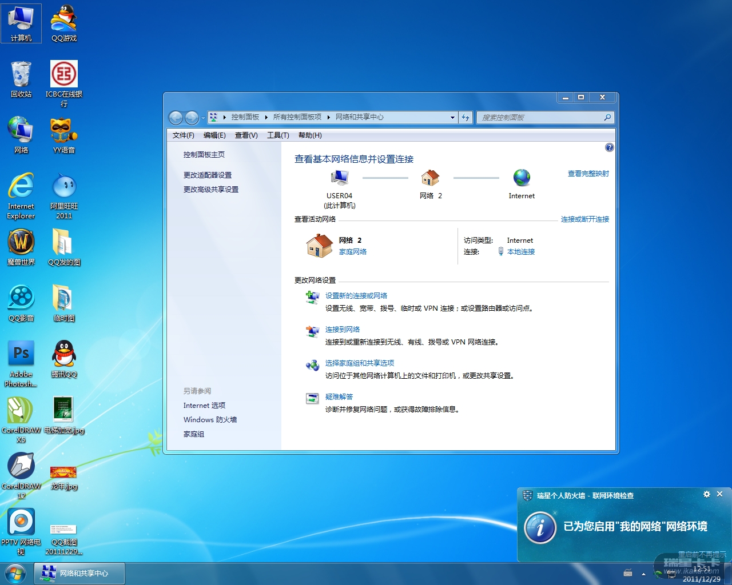Expand the arrow before 控制面板 breadcrumb

(224, 117)
